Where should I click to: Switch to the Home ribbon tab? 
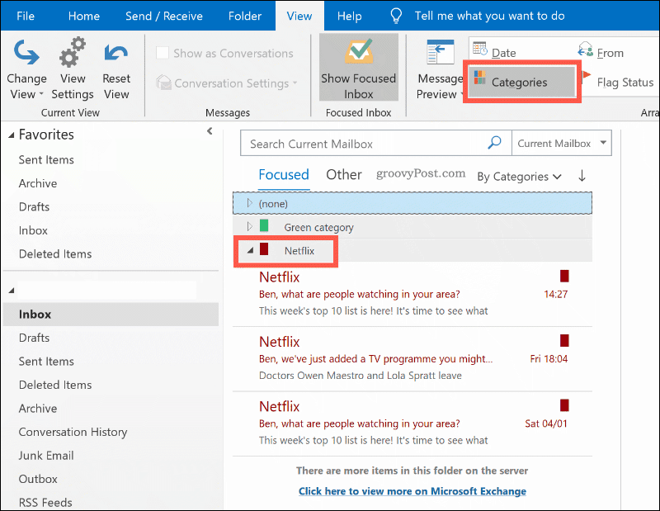tap(83, 15)
